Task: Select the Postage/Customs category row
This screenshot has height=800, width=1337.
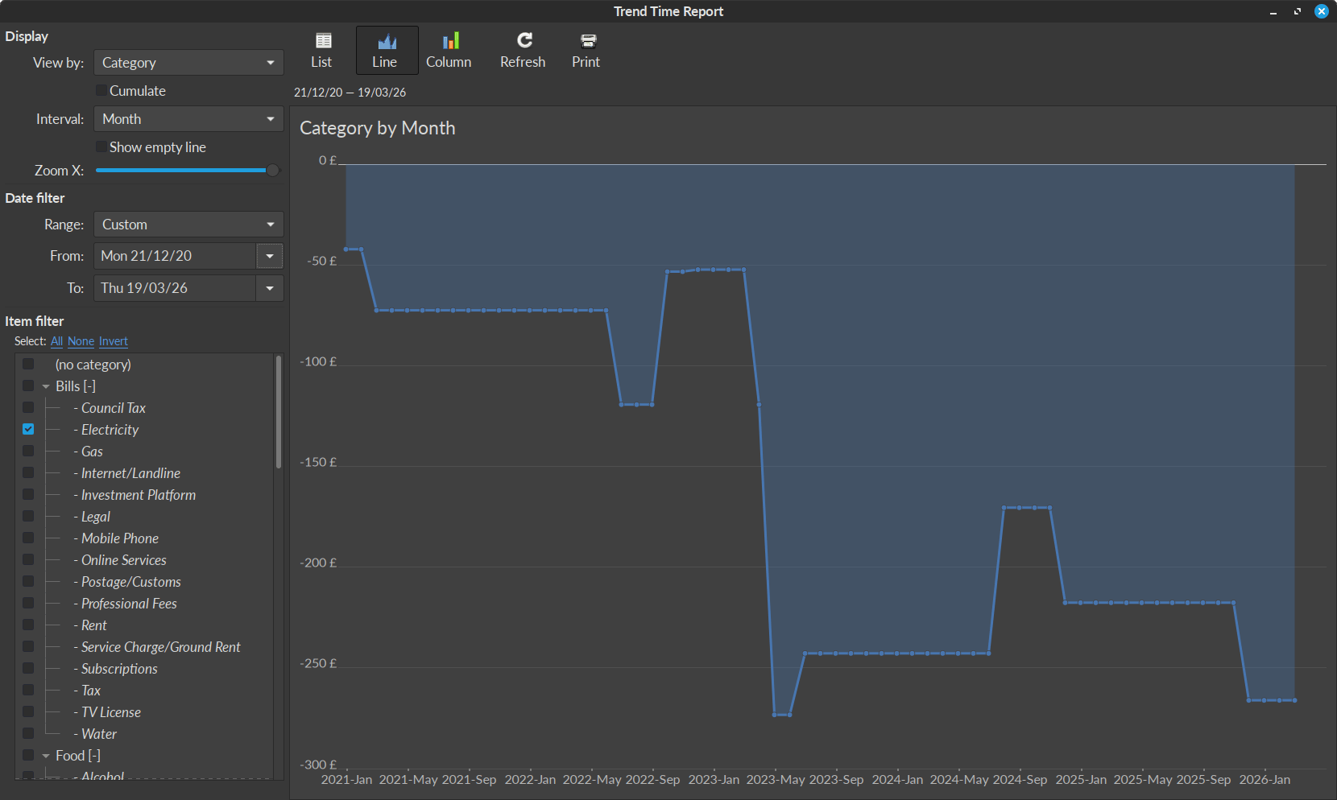Action: (145, 581)
